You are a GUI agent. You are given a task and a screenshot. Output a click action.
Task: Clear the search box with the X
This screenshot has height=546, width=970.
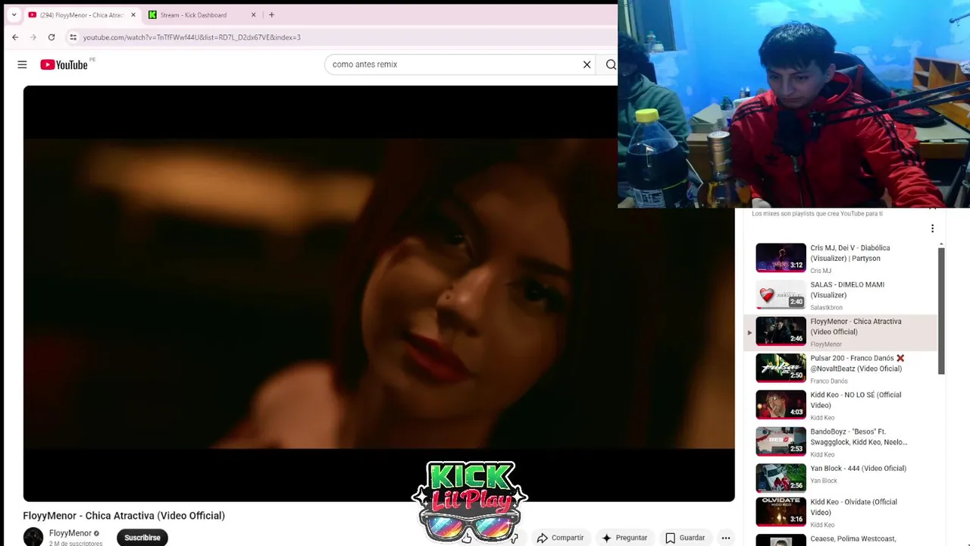tap(587, 64)
